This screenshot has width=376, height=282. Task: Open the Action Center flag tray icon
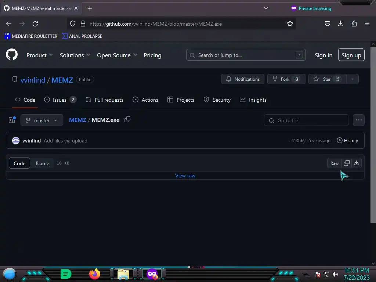tap(318, 274)
